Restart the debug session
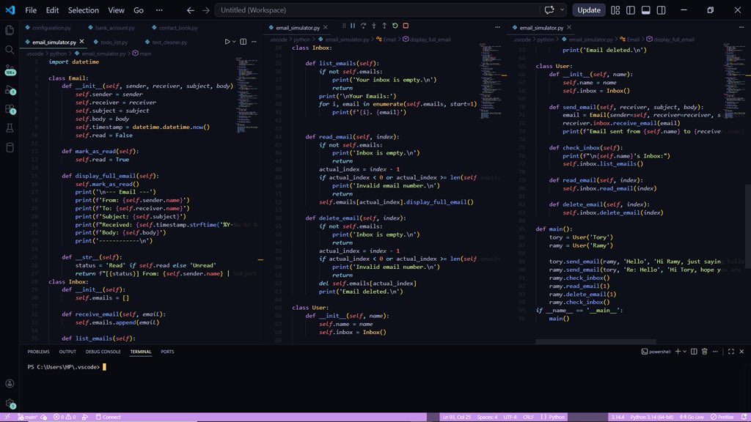The image size is (751, 422). [395, 26]
